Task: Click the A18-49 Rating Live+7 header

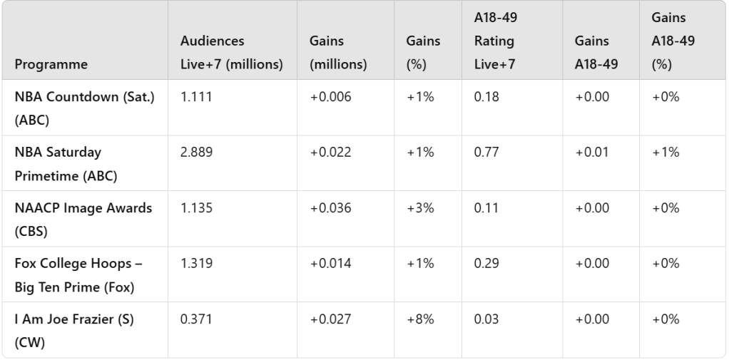Action: coord(494,41)
